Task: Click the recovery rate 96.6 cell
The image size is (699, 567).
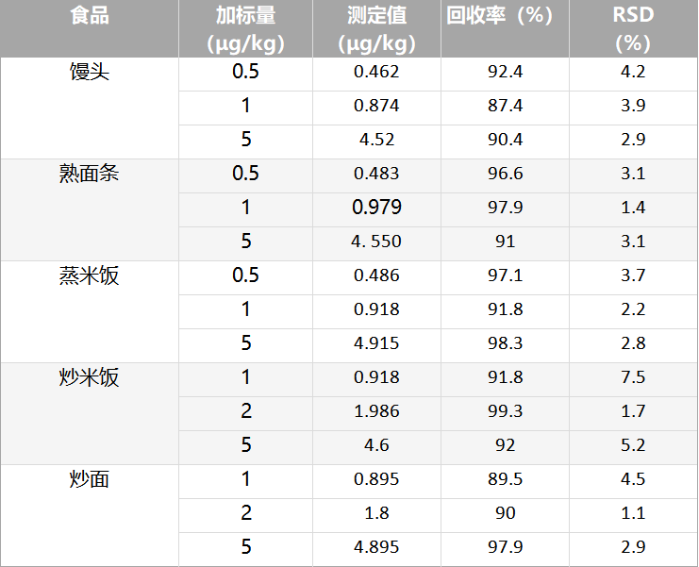Action: tap(505, 174)
